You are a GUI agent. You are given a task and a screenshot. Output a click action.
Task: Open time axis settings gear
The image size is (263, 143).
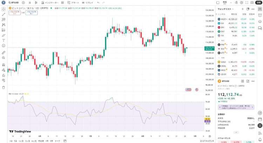[210, 136]
